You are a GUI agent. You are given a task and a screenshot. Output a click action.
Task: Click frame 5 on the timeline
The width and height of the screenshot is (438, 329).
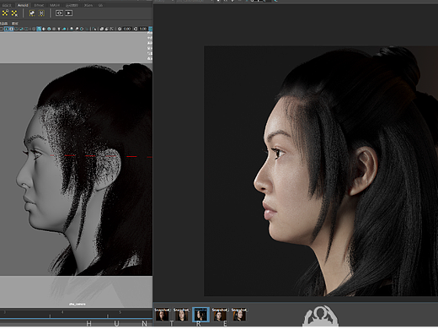[x=120, y=312]
